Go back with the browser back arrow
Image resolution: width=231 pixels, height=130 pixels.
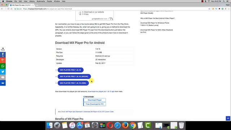[x=2, y=9]
